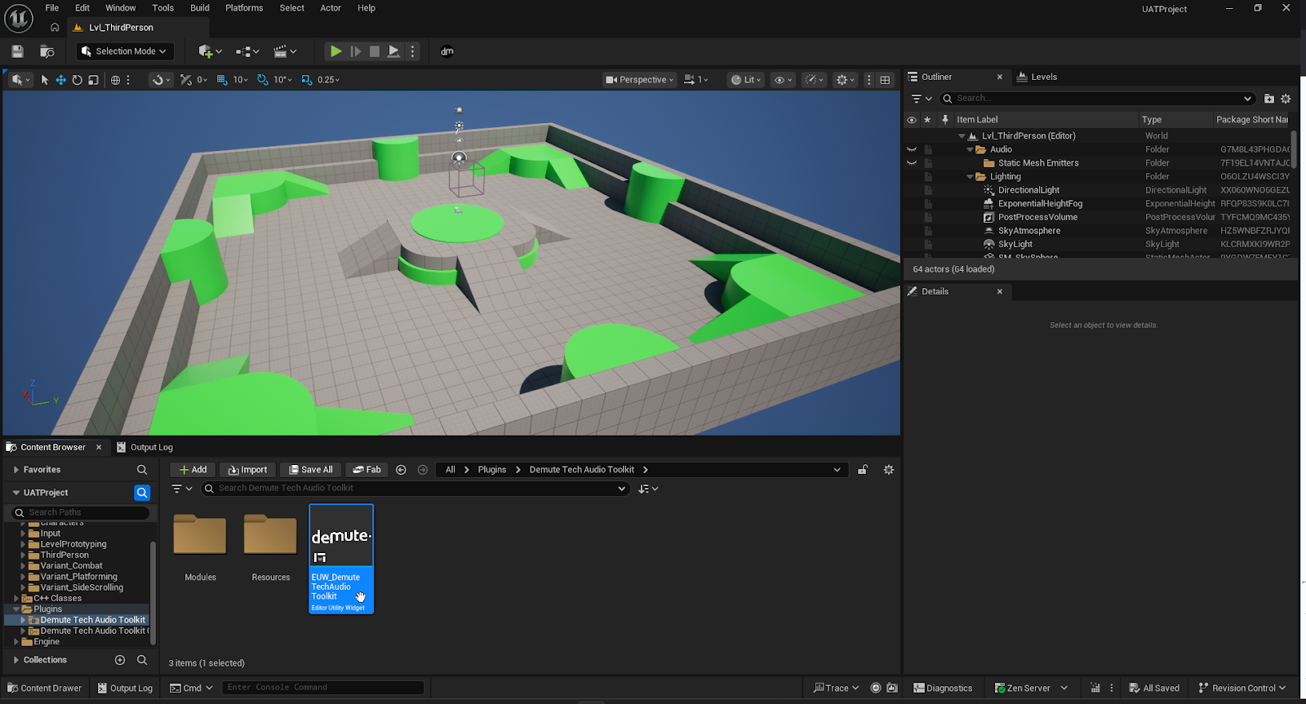Select the DirectionalLight actor in Outliner

[1028, 190]
